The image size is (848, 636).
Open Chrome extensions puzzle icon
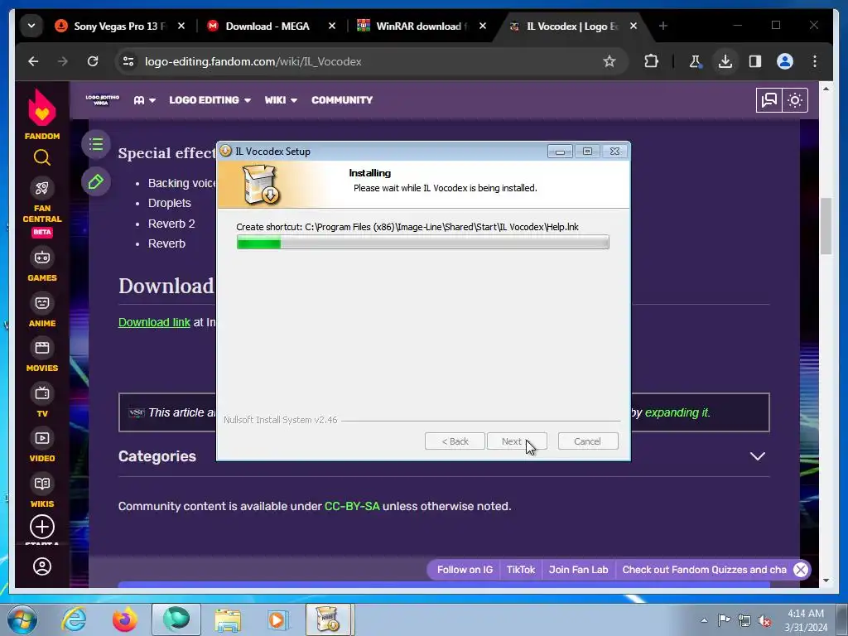[652, 61]
